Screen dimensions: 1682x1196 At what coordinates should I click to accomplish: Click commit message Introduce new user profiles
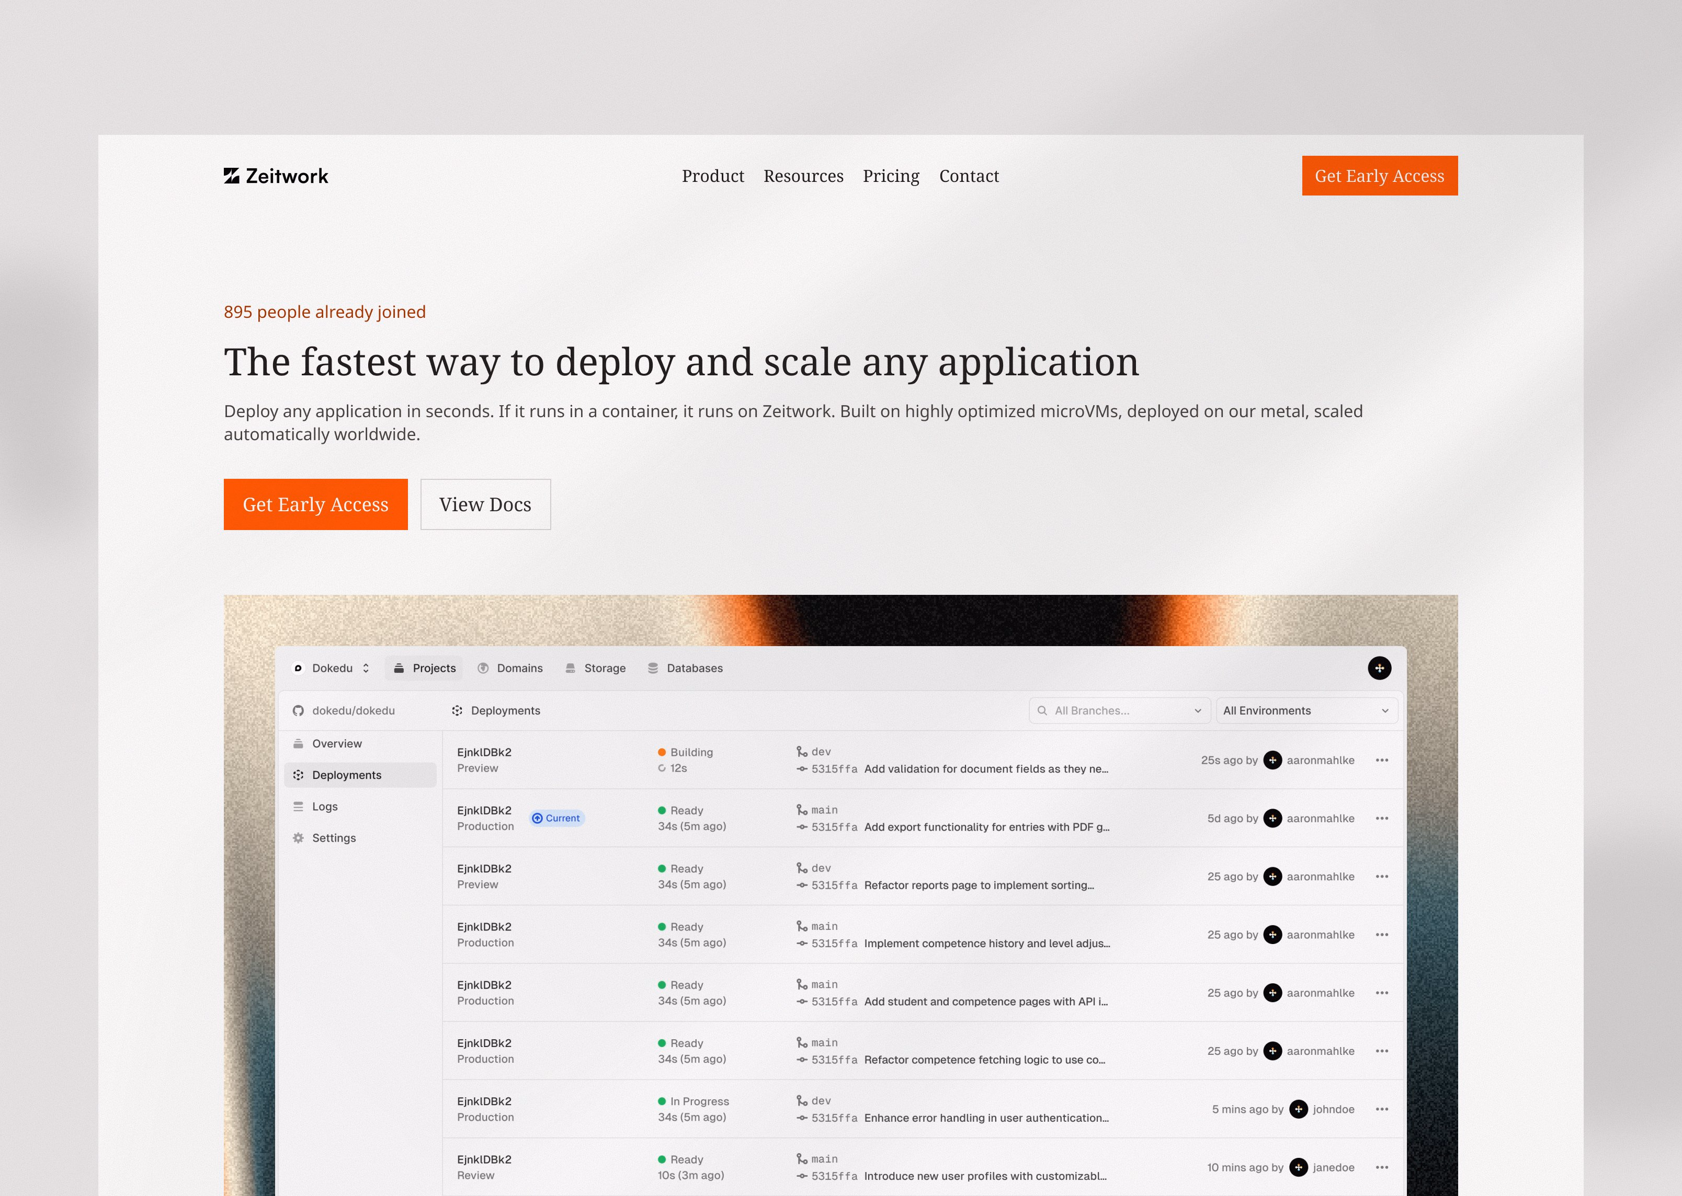[x=986, y=1176]
